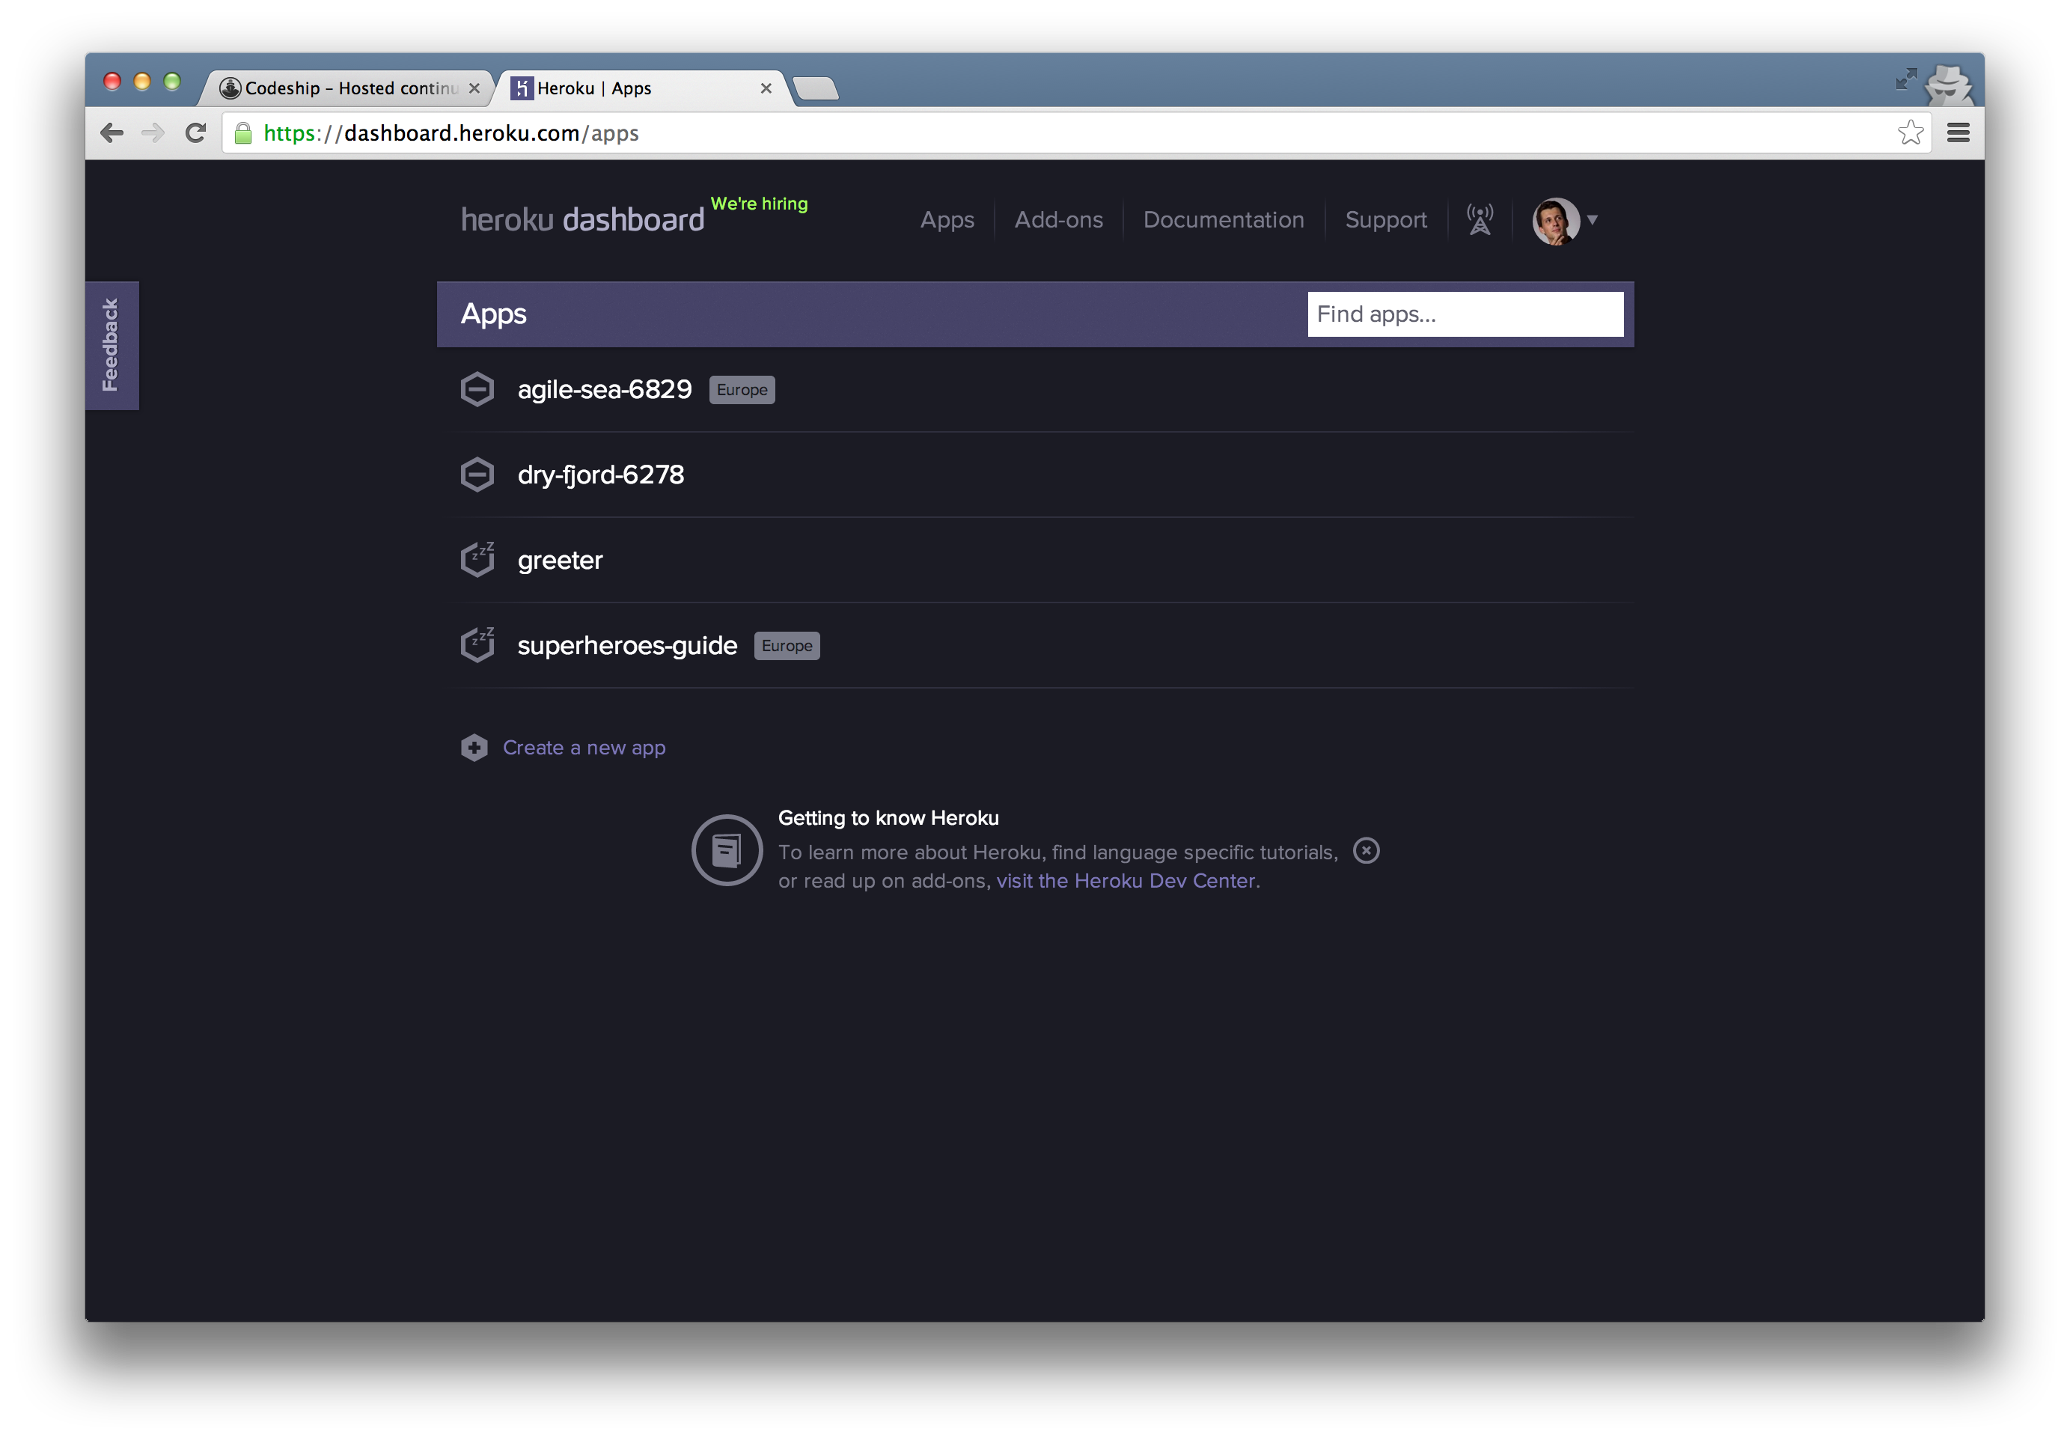Image resolution: width=2070 pixels, height=1440 pixels.
Task: Open the Add-ons navigation item
Action: click(x=1058, y=220)
